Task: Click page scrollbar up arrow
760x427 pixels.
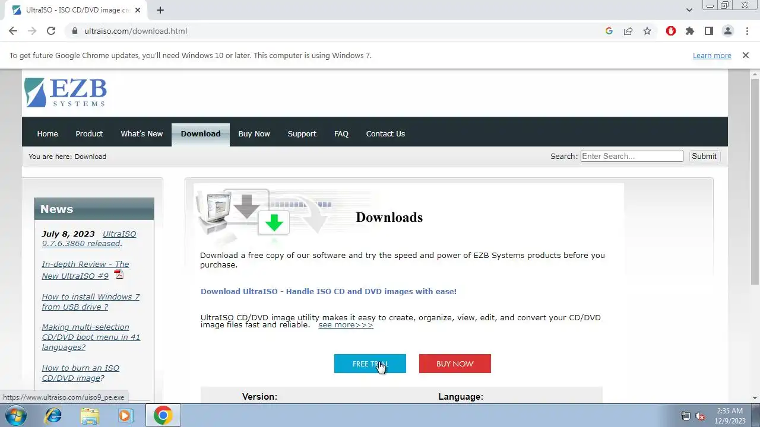Action: pos(755,74)
